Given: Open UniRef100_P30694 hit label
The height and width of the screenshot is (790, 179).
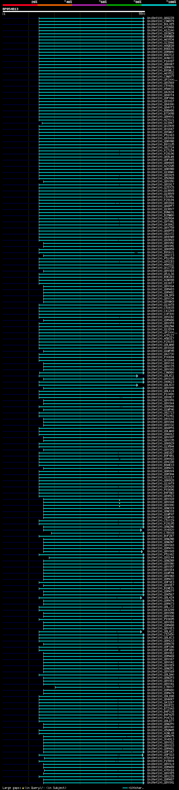Looking at the screenshot, I should pos(161,357).
